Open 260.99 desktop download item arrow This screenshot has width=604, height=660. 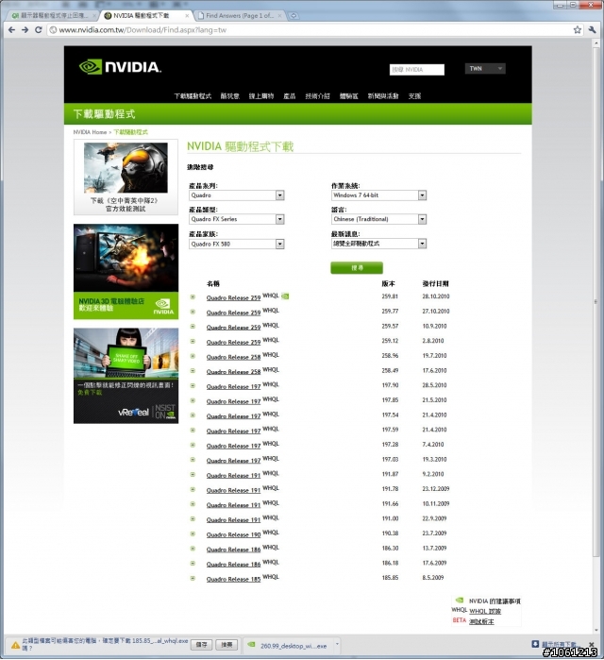[x=337, y=645]
